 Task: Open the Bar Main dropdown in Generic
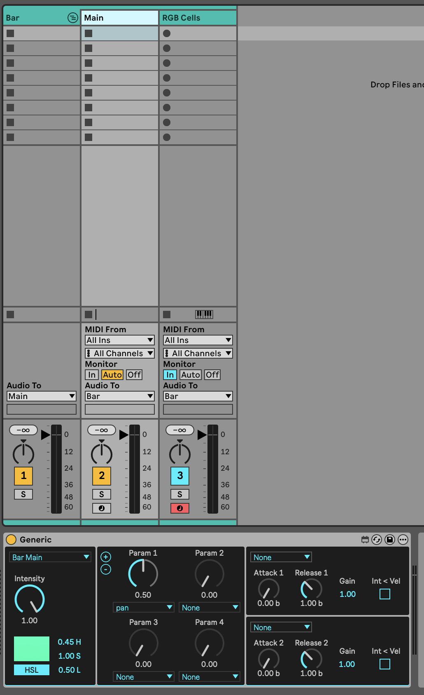(x=50, y=557)
